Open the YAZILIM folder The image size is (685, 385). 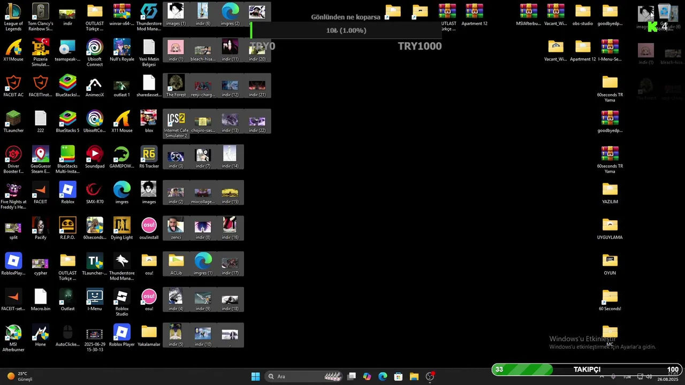pyautogui.click(x=610, y=193)
